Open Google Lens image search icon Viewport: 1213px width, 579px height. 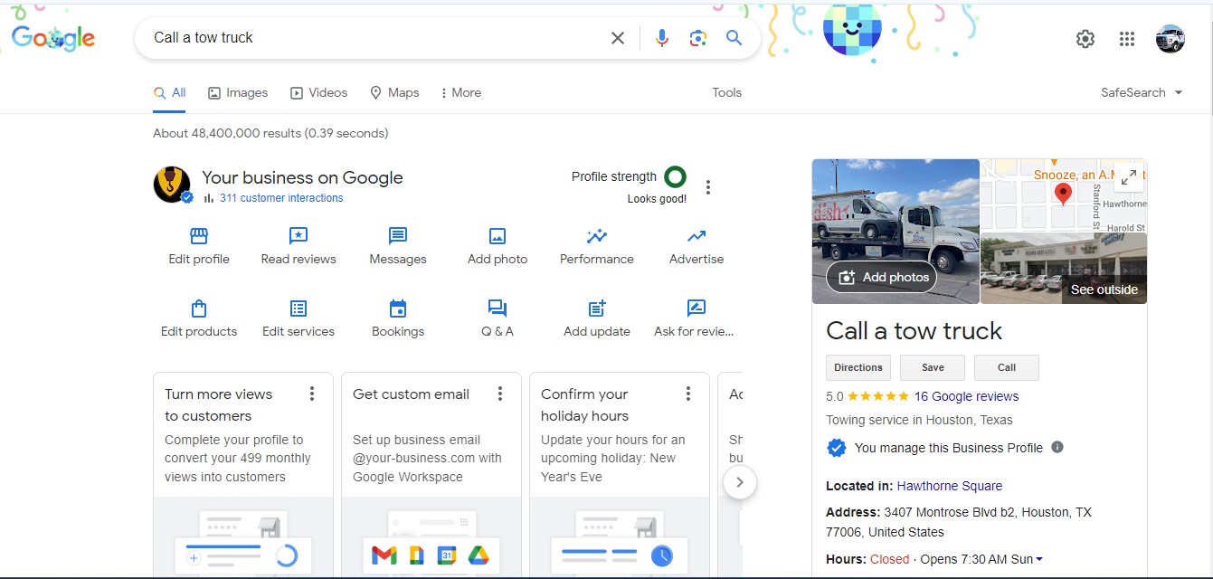[697, 38]
